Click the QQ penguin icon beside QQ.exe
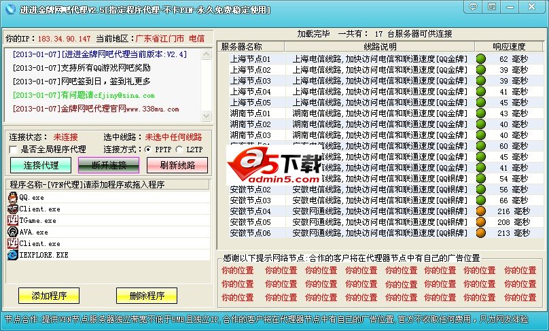The height and width of the screenshot is (331, 549). click(x=13, y=197)
